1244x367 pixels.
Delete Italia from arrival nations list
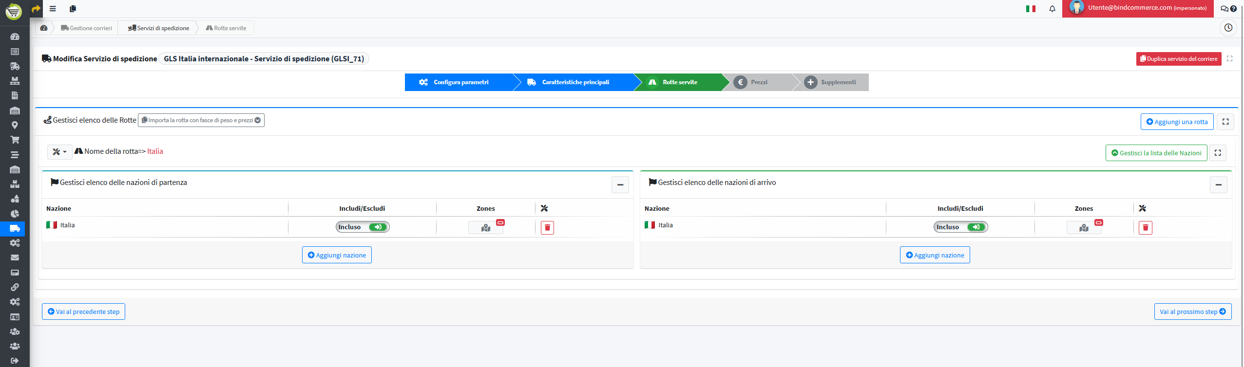[x=1145, y=227]
